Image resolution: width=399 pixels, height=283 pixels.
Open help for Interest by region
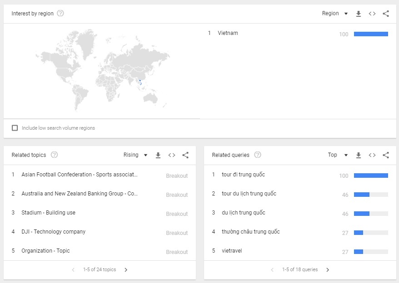point(60,14)
